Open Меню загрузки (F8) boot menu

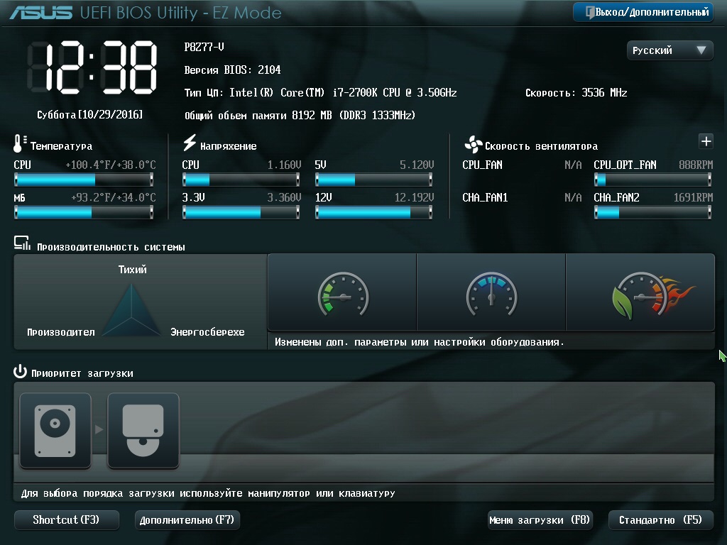[x=540, y=520]
